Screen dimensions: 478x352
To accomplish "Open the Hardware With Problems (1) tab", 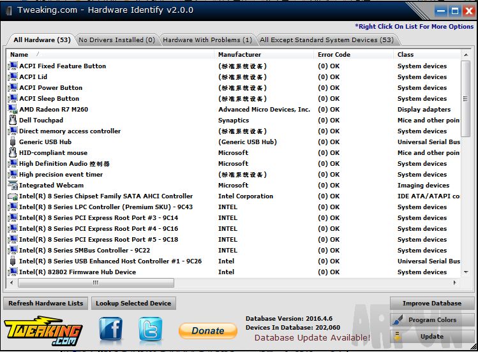I will [x=207, y=40].
